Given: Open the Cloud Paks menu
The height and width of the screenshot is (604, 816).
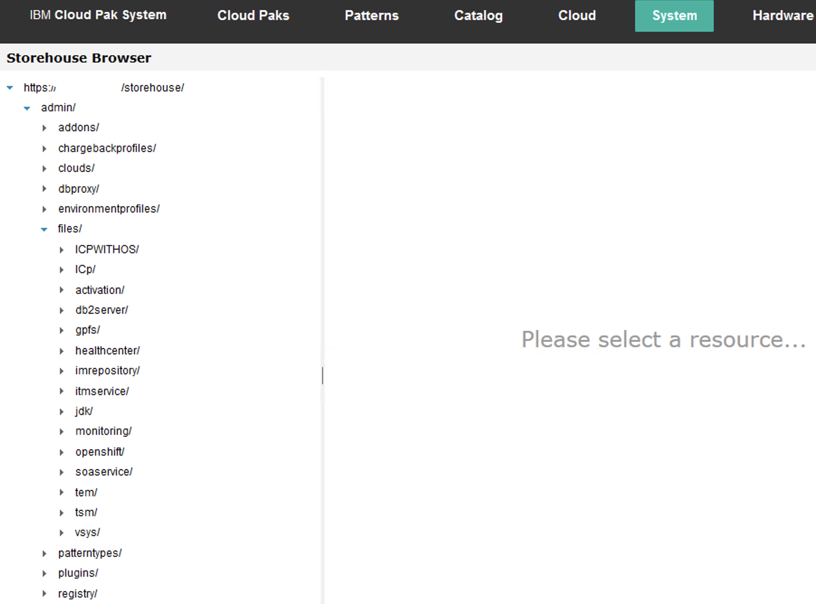Looking at the screenshot, I should click(253, 15).
